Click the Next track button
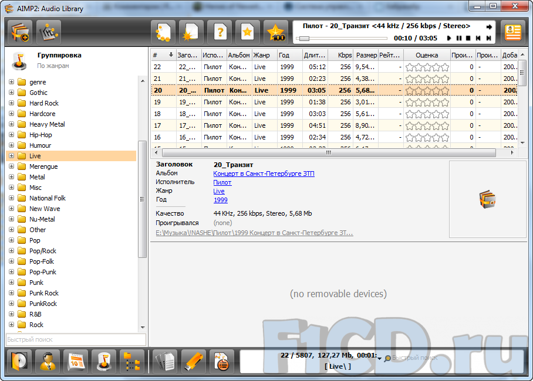Viewport: 533px width, 381px height. pyautogui.click(x=488, y=38)
